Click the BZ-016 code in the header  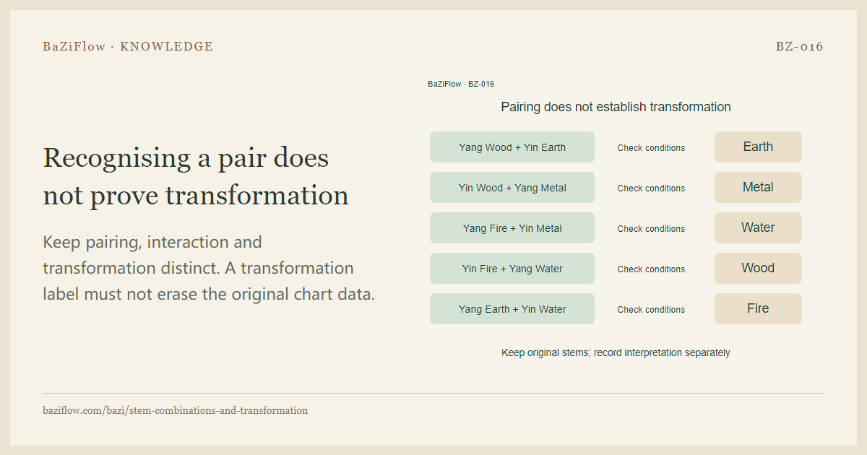pyautogui.click(x=800, y=46)
